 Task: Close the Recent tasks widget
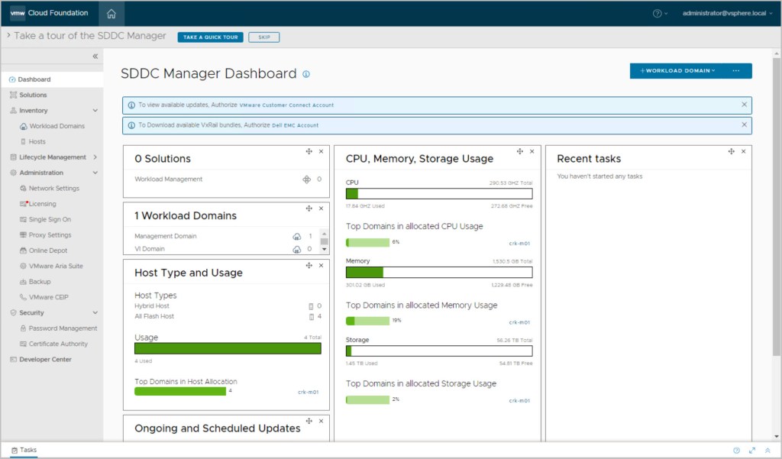pos(743,151)
